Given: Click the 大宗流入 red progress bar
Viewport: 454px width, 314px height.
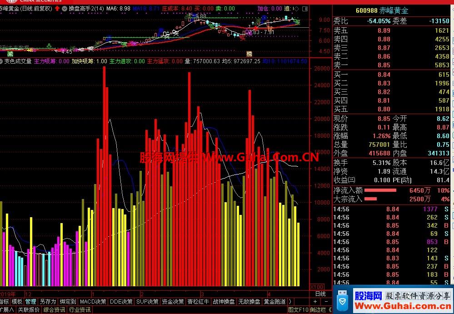Looking at the screenshot, I should coord(371,199).
